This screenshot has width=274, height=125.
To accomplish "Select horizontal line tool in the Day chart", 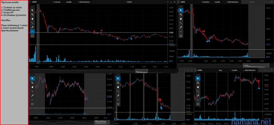I will [198, 100].
